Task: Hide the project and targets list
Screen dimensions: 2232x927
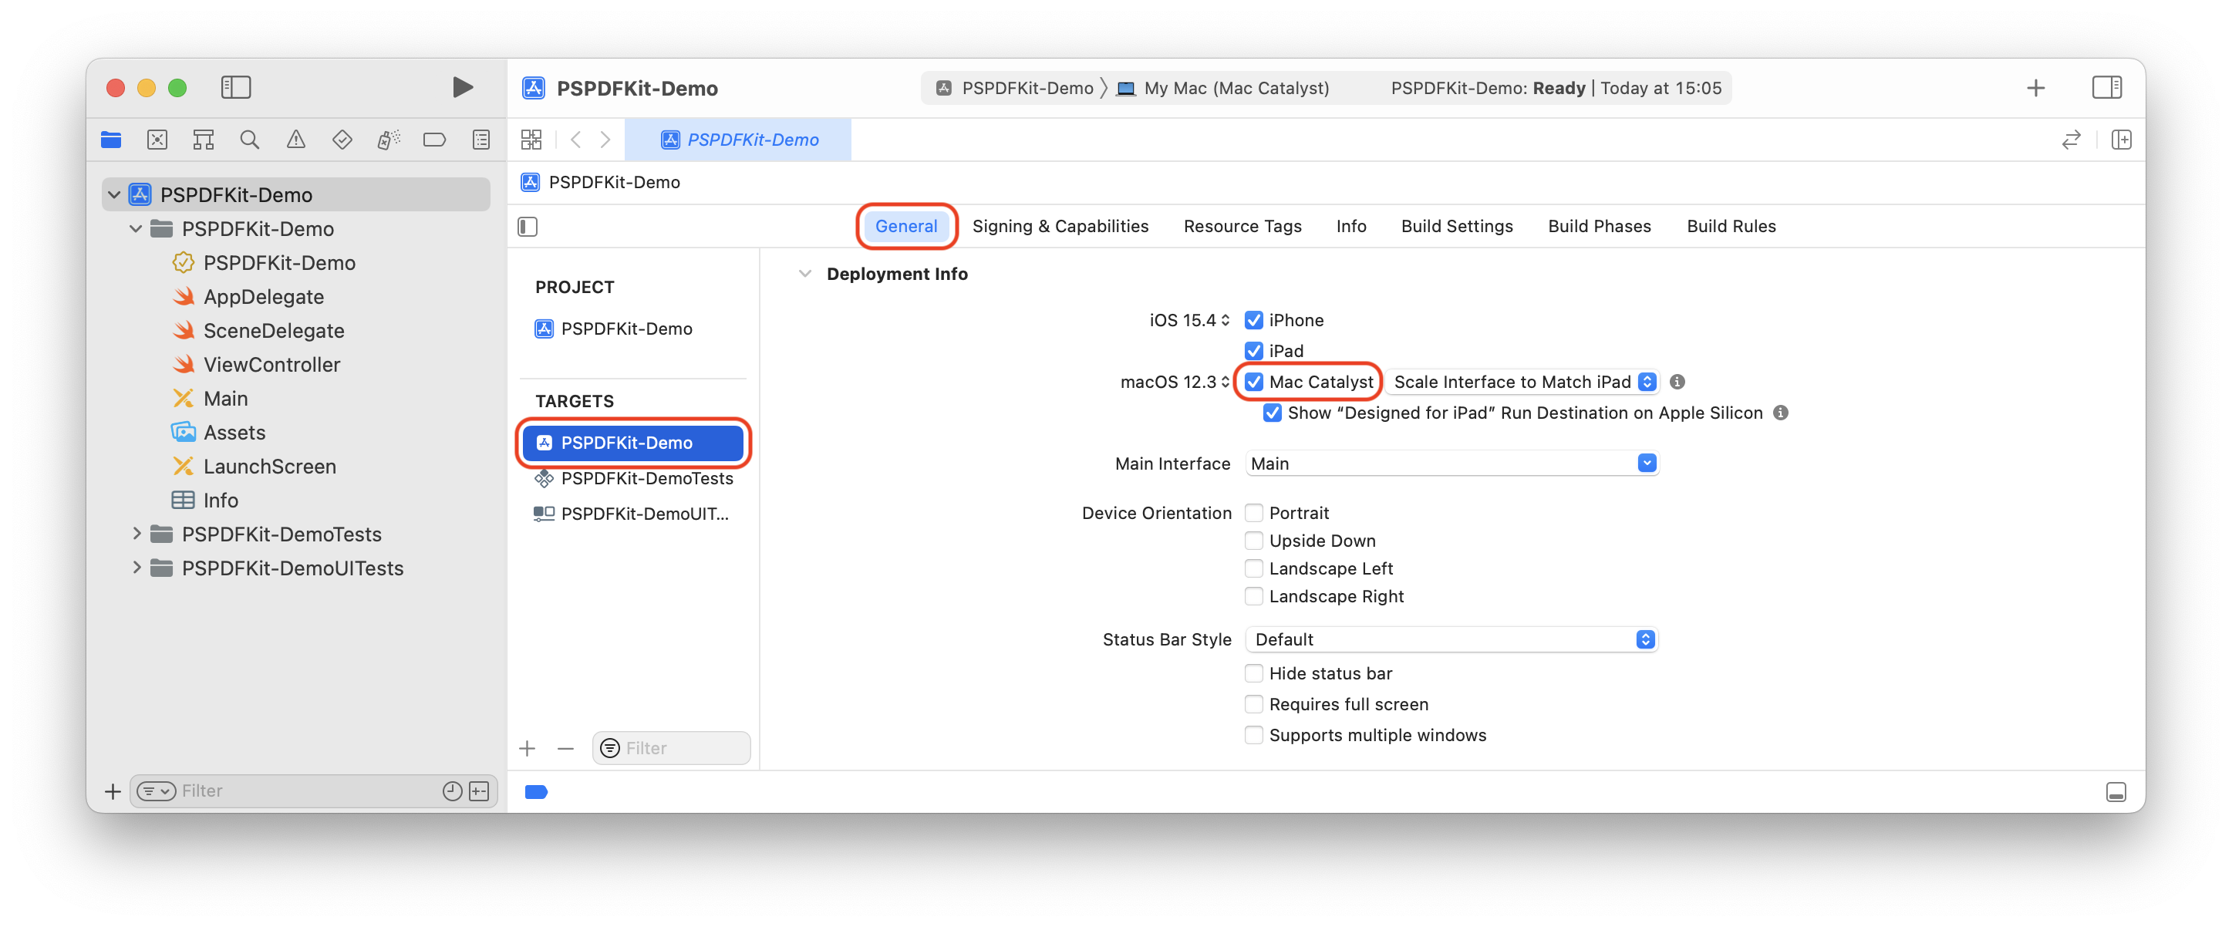Action: [x=528, y=226]
